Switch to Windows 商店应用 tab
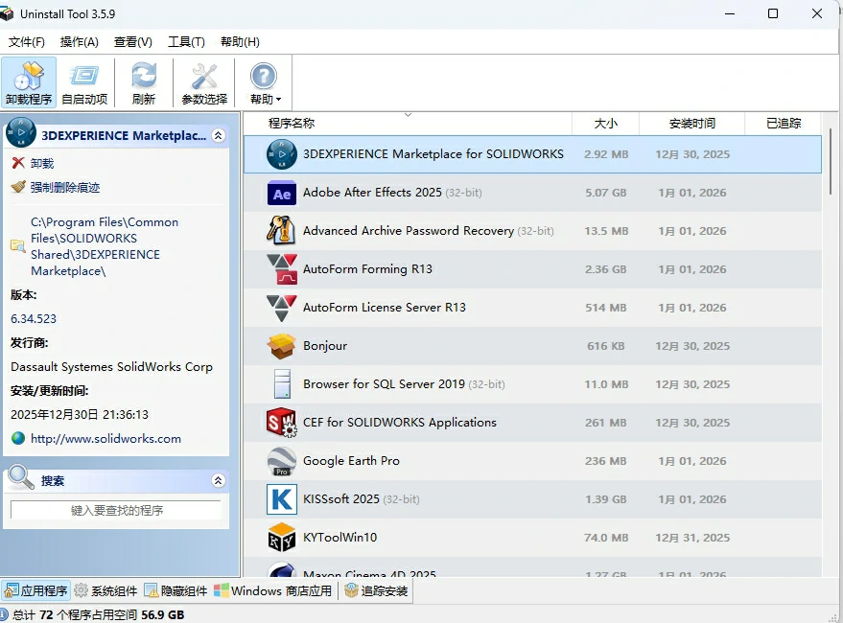 coord(273,591)
